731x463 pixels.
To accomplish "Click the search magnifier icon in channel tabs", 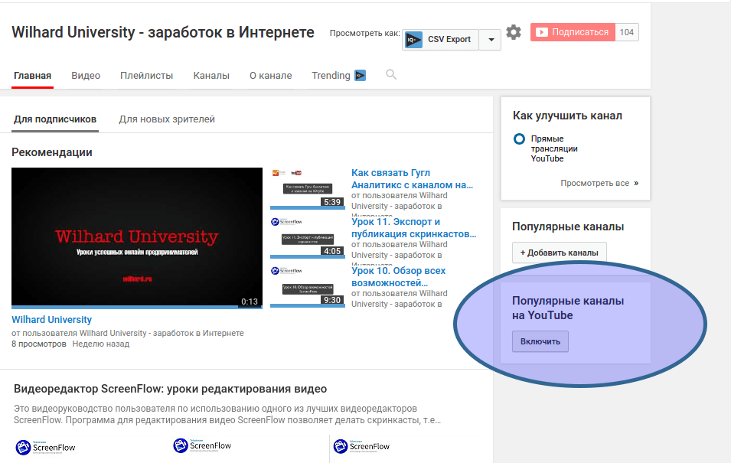I will point(391,75).
